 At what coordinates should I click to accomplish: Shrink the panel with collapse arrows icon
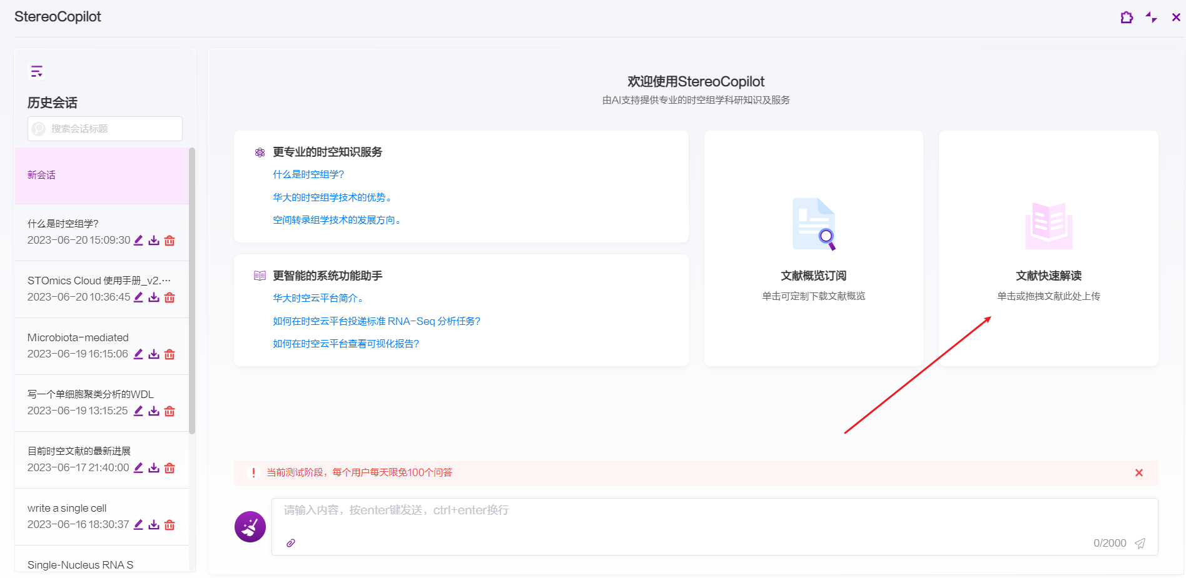tap(1151, 17)
